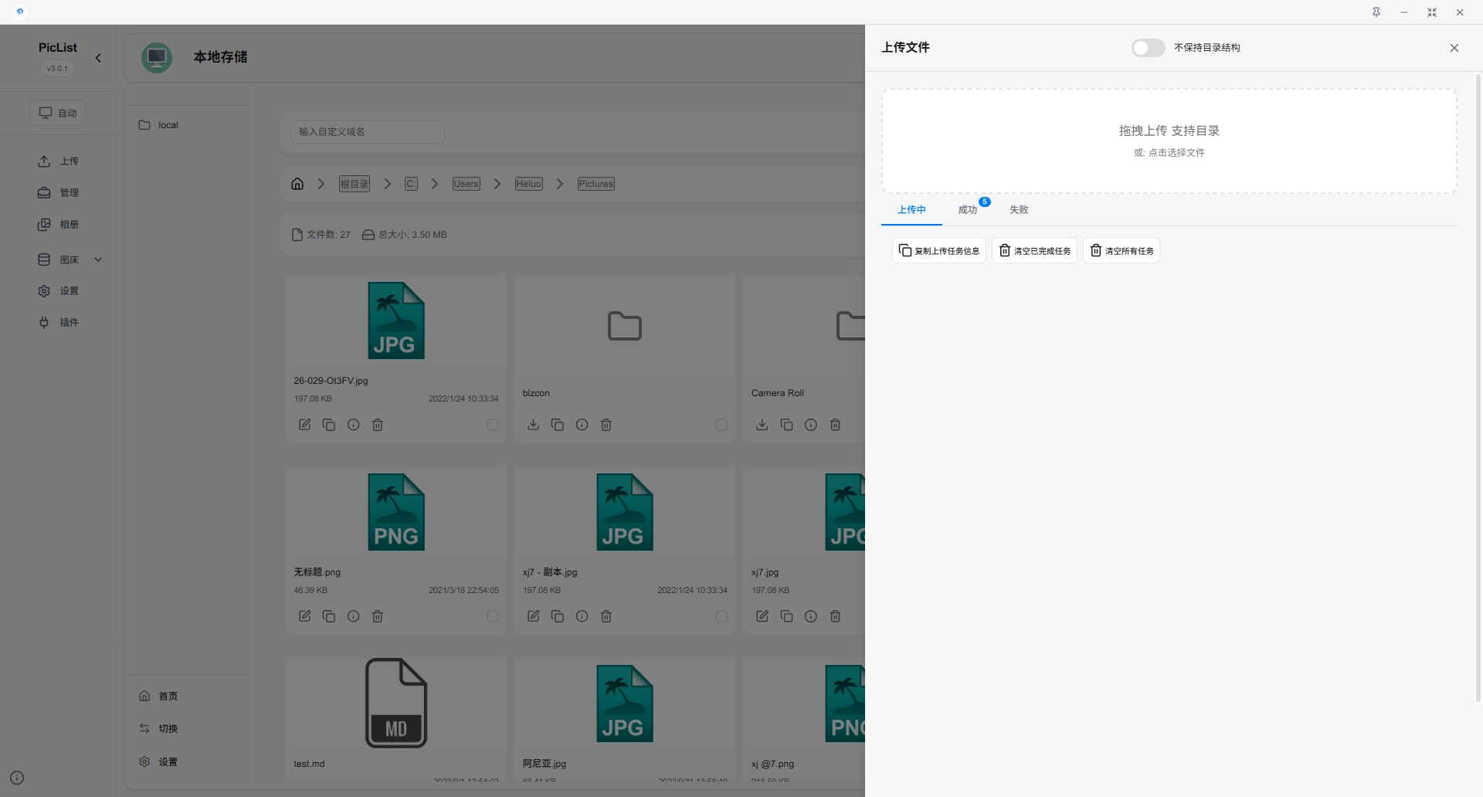This screenshot has height=797, width=1483.
Task: Click the delete icon for 无标题.png
Action: click(378, 616)
